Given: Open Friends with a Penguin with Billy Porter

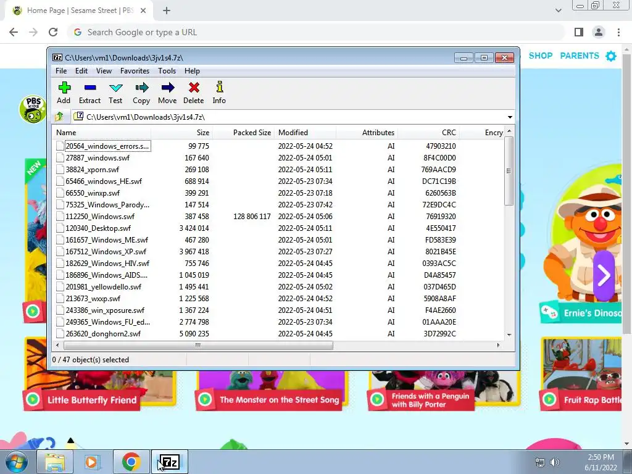Looking at the screenshot, I should (422, 400).
